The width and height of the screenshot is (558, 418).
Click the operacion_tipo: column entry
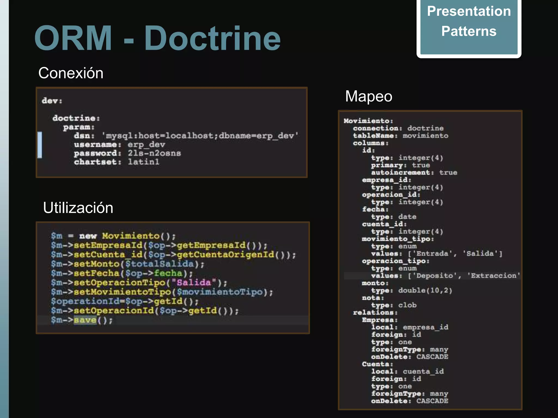pyautogui.click(x=396, y=261)
